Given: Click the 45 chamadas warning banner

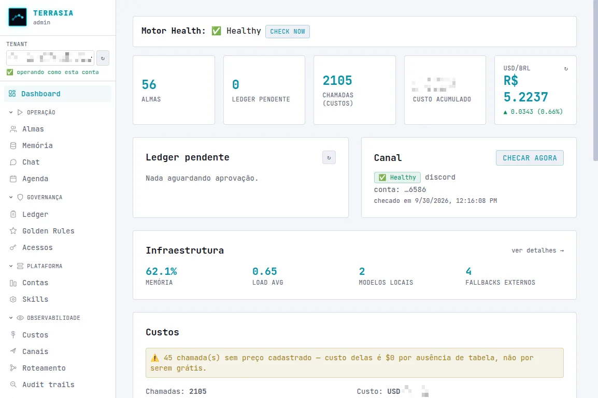Looking at the screenshot, I should pos(354,363).
